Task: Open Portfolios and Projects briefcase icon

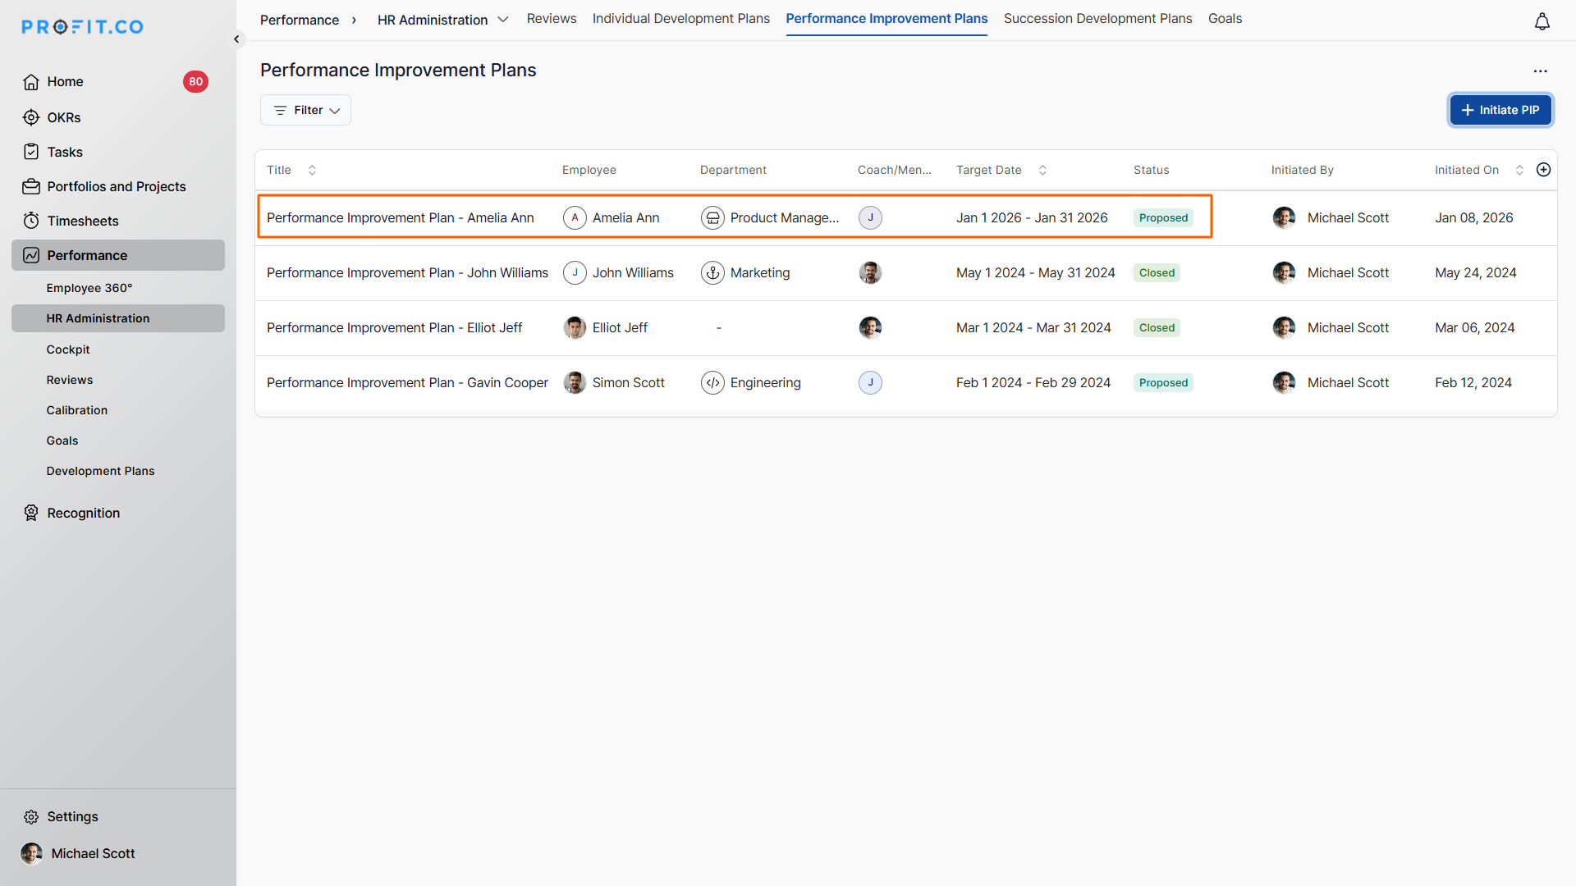Action: pos(31,186)
